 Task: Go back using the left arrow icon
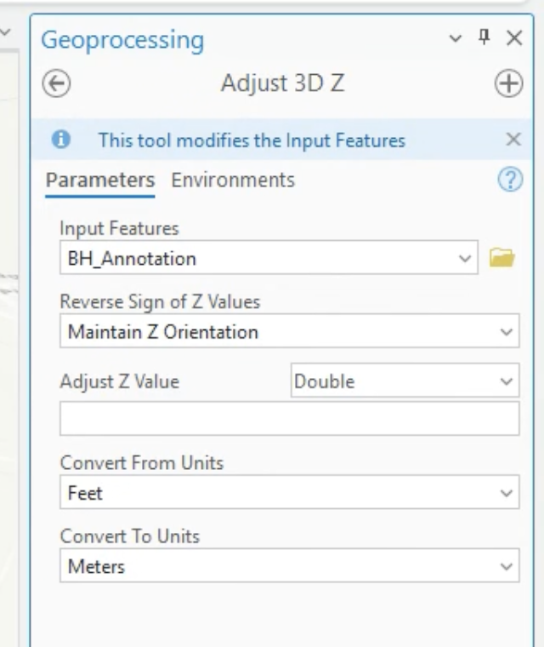(x=56, y=83)
